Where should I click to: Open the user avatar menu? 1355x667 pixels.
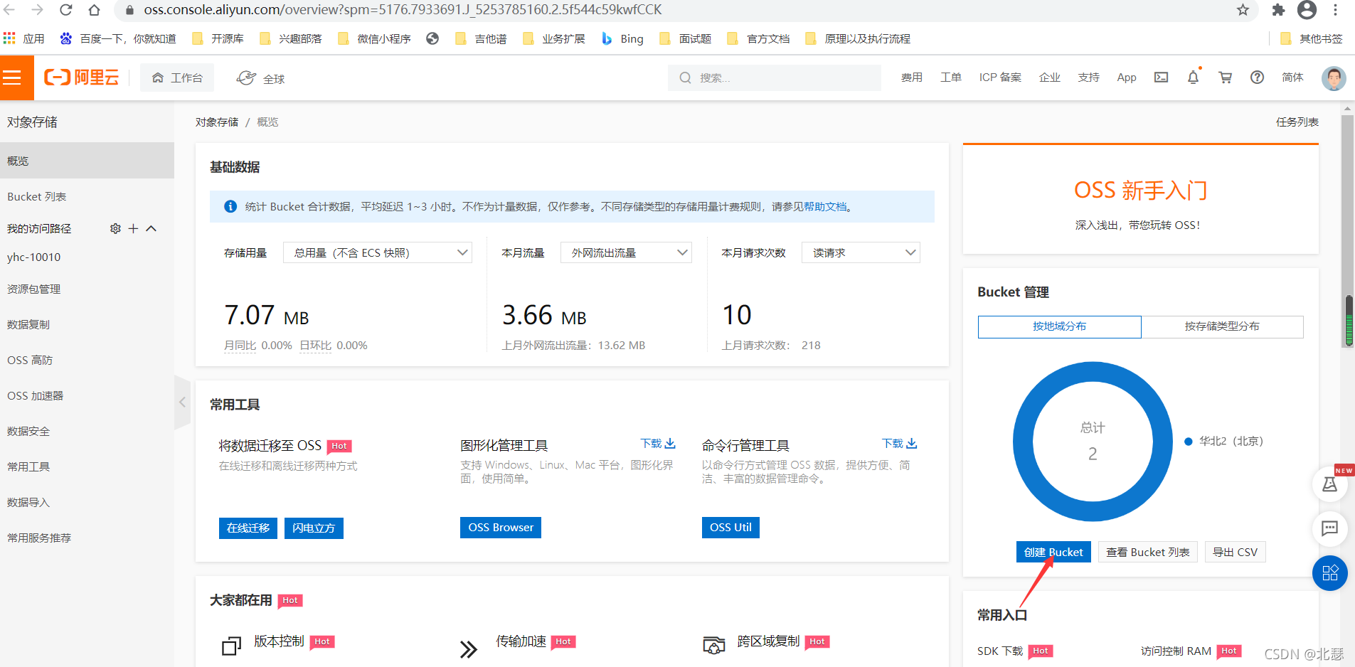pyautogui.click(x=1334, y=78)
